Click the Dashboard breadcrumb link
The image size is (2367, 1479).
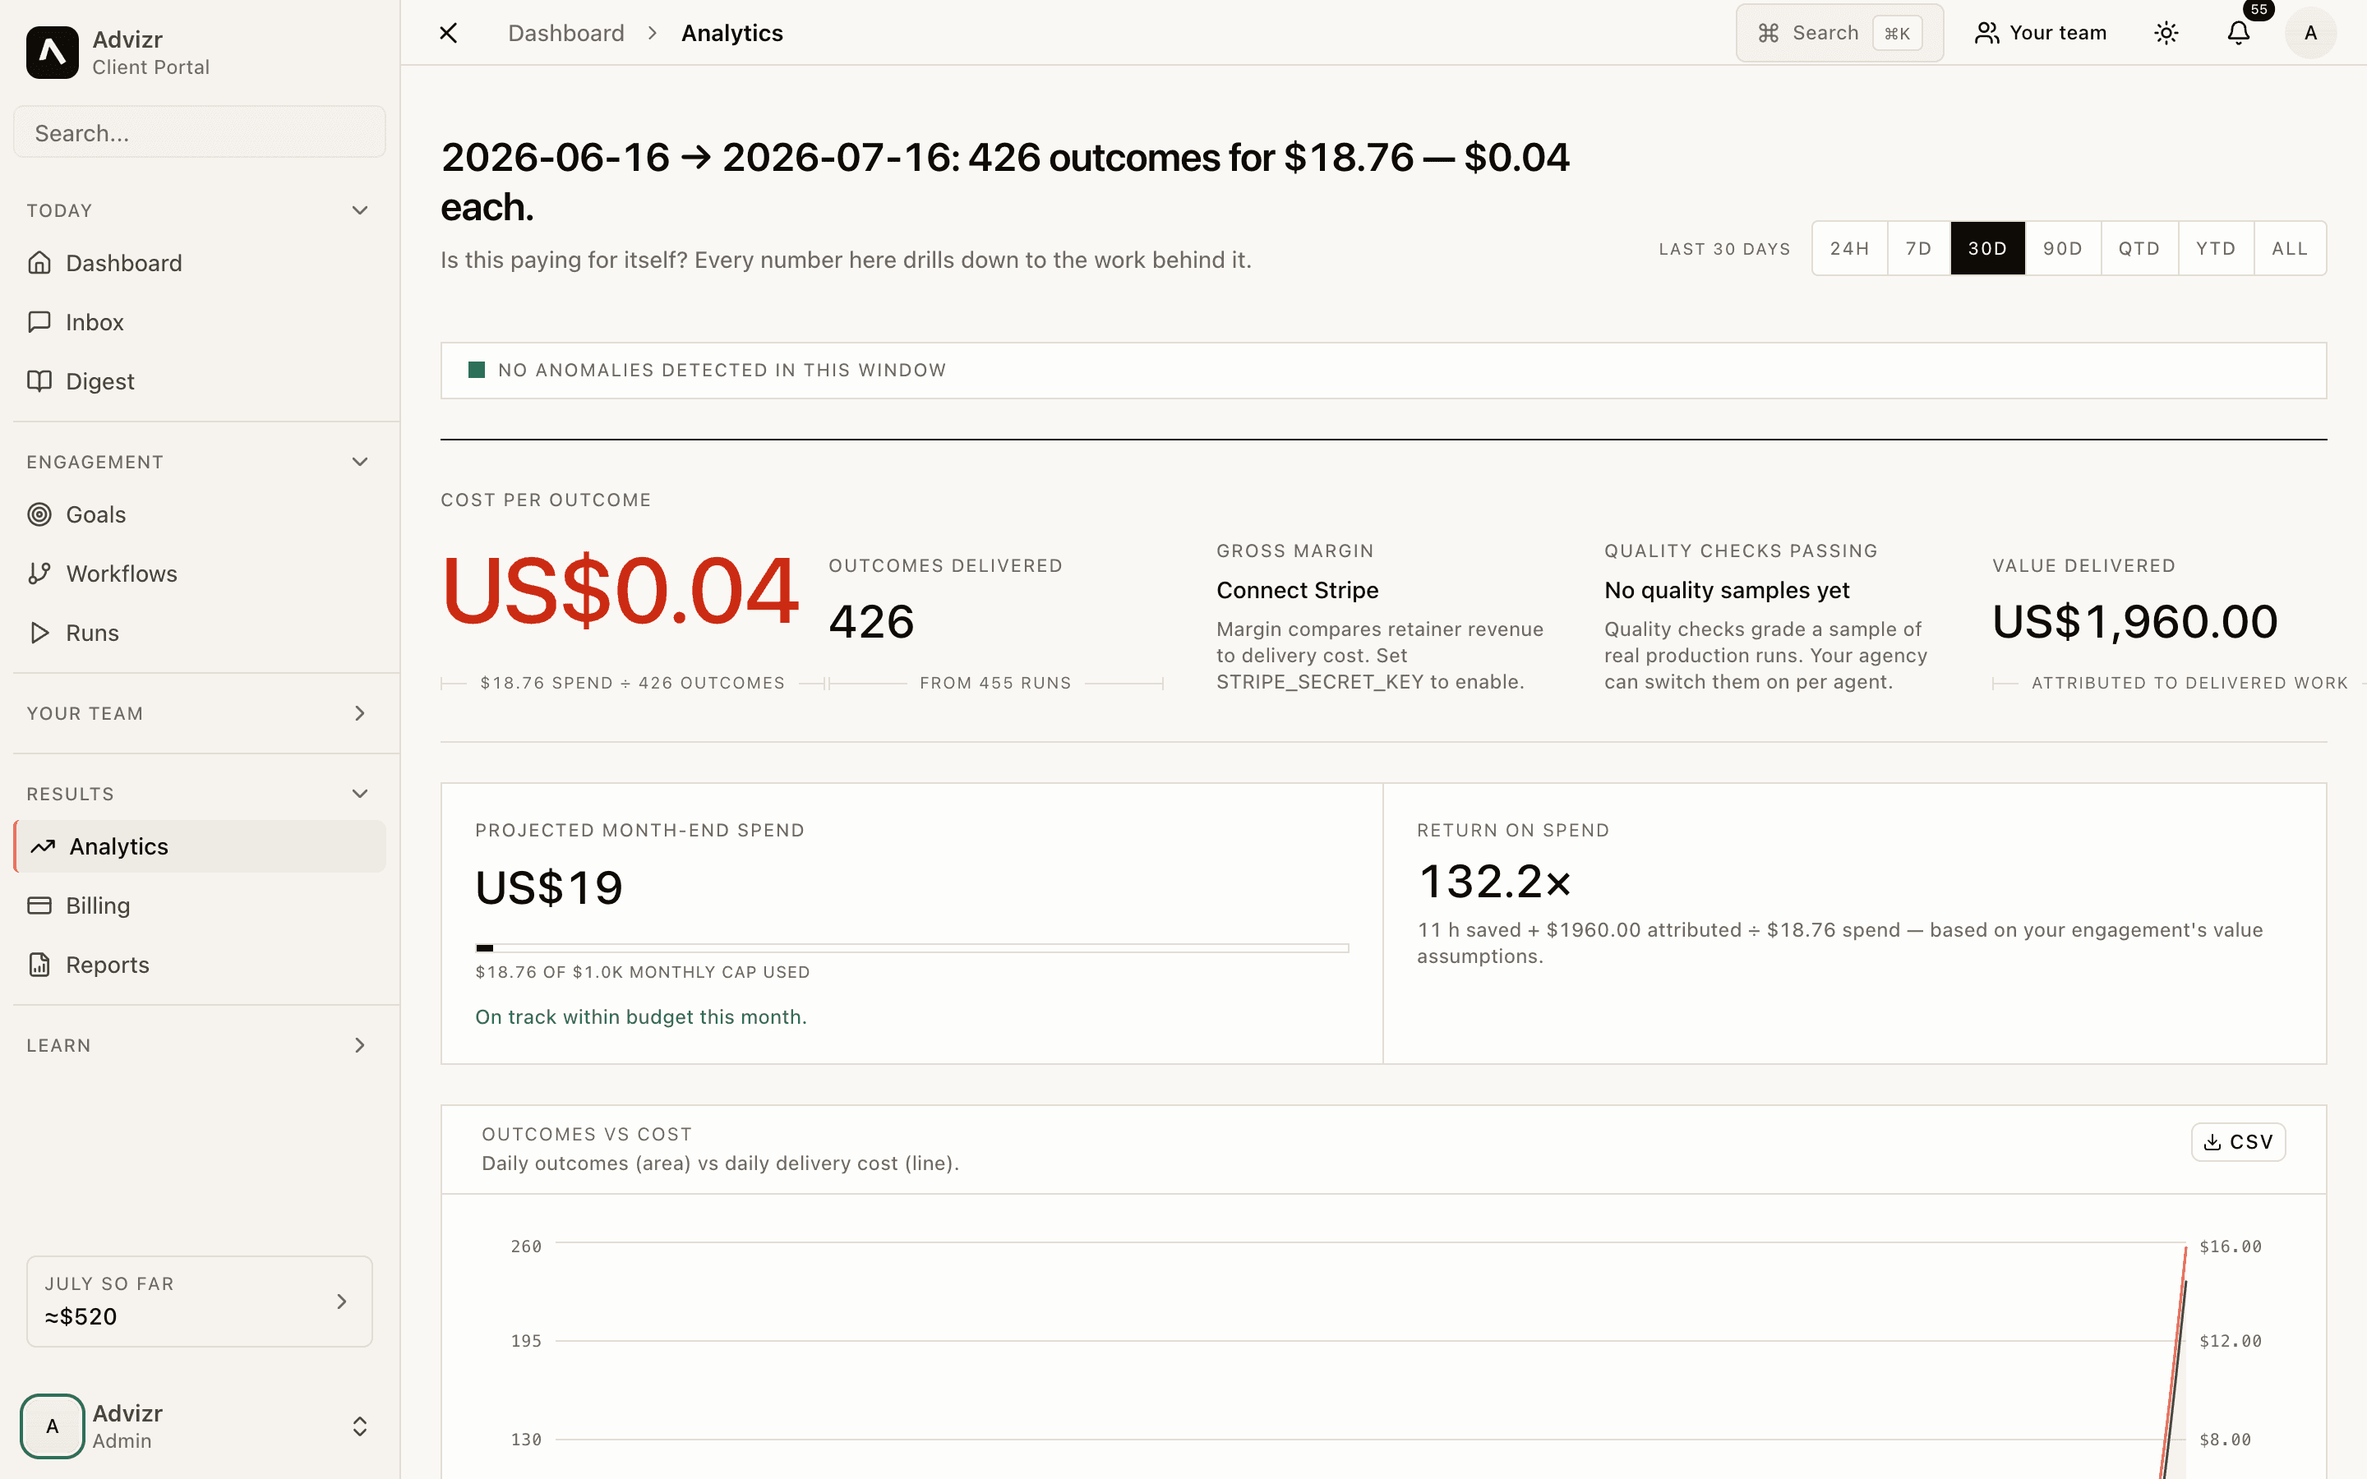click(x=566, y=33)
